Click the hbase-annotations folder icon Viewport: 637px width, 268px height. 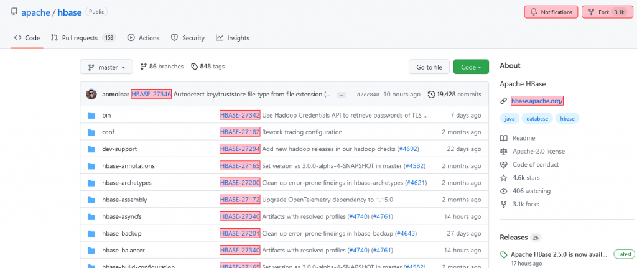(x=91, y=166)
